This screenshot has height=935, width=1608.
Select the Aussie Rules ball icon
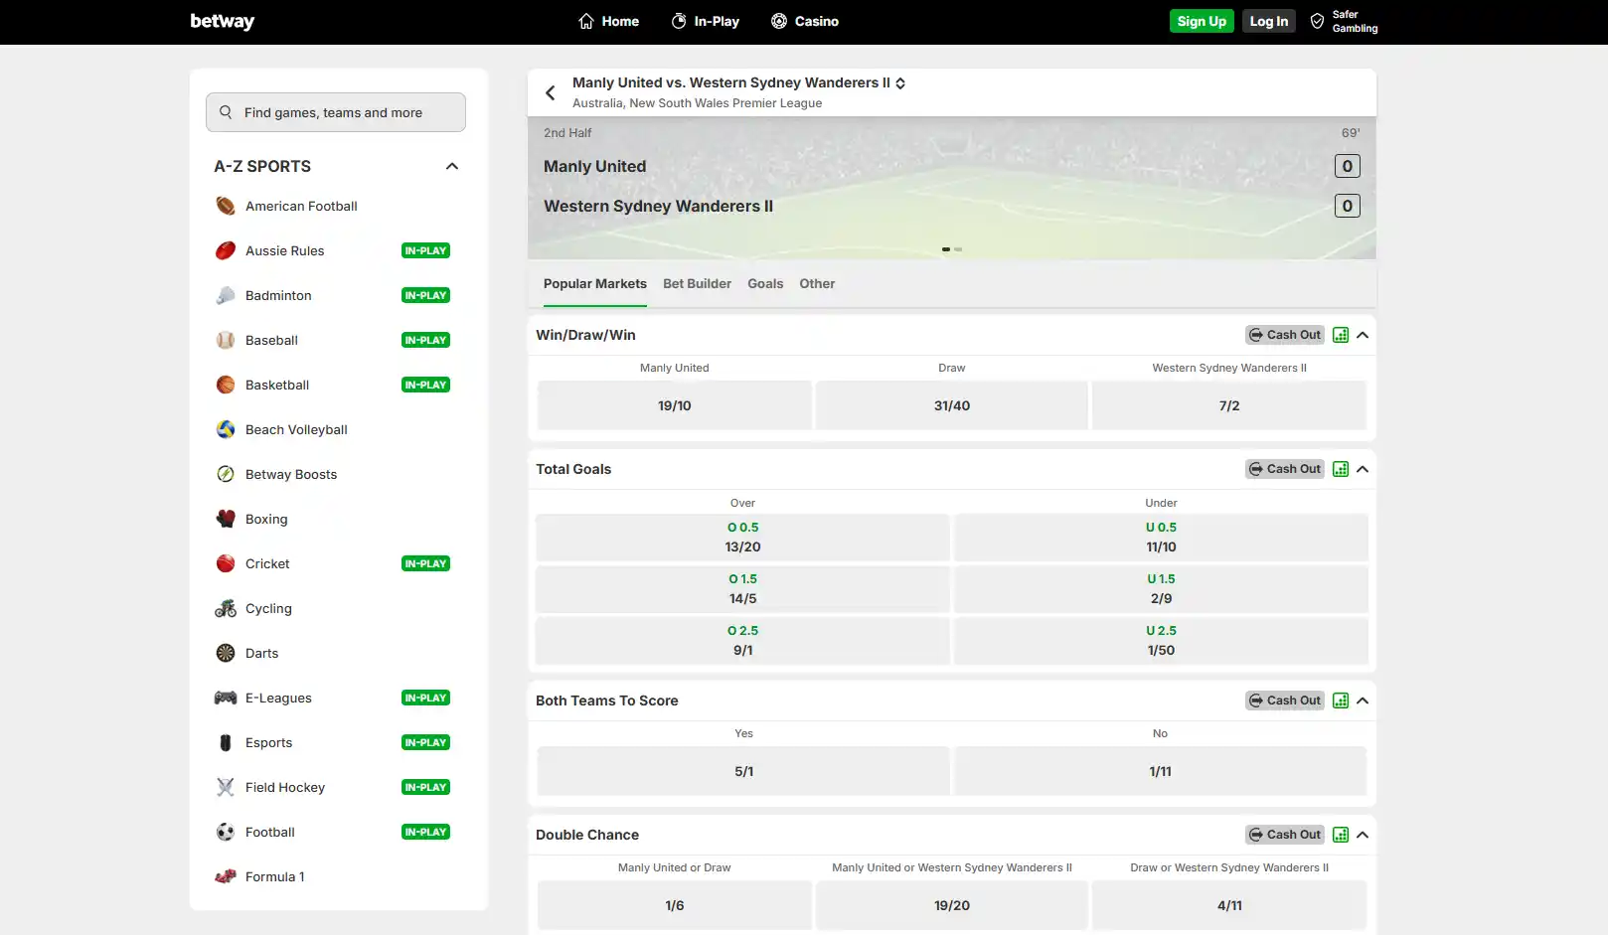point(226,250)
